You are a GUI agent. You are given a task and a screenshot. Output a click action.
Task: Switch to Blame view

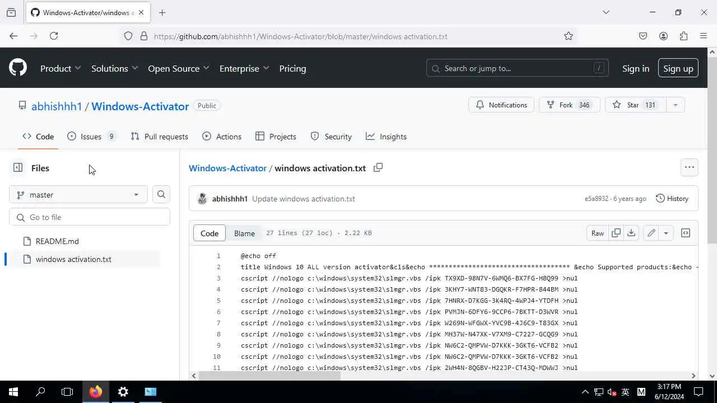(x=244, y=233)
